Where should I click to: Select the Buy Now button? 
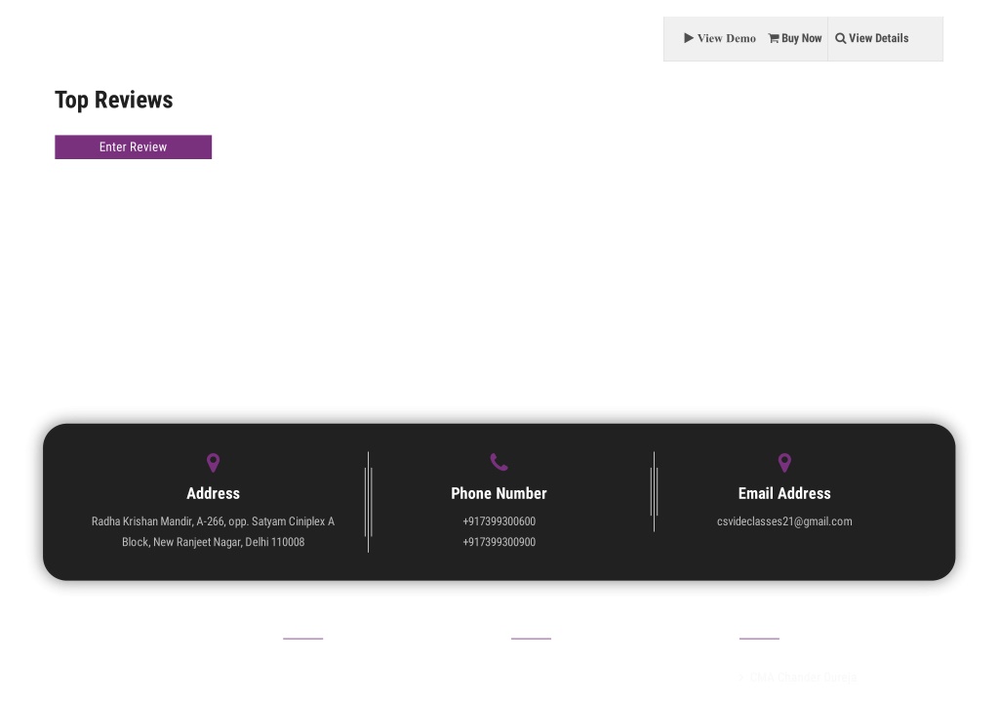[795, 38]
